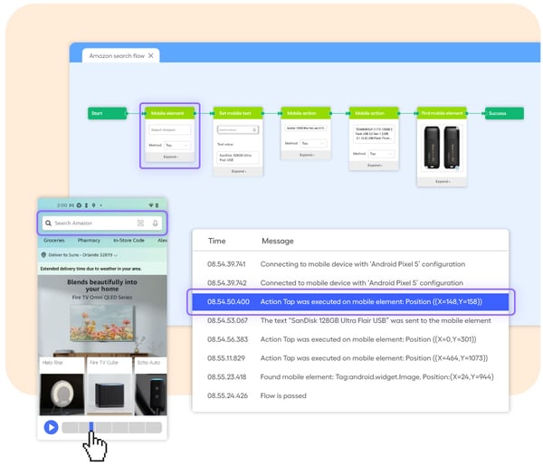Viewport: 543px width, 466px height.
Task: Tap the Fire TV Omni QLED banner
Action: tap(102, 315)
